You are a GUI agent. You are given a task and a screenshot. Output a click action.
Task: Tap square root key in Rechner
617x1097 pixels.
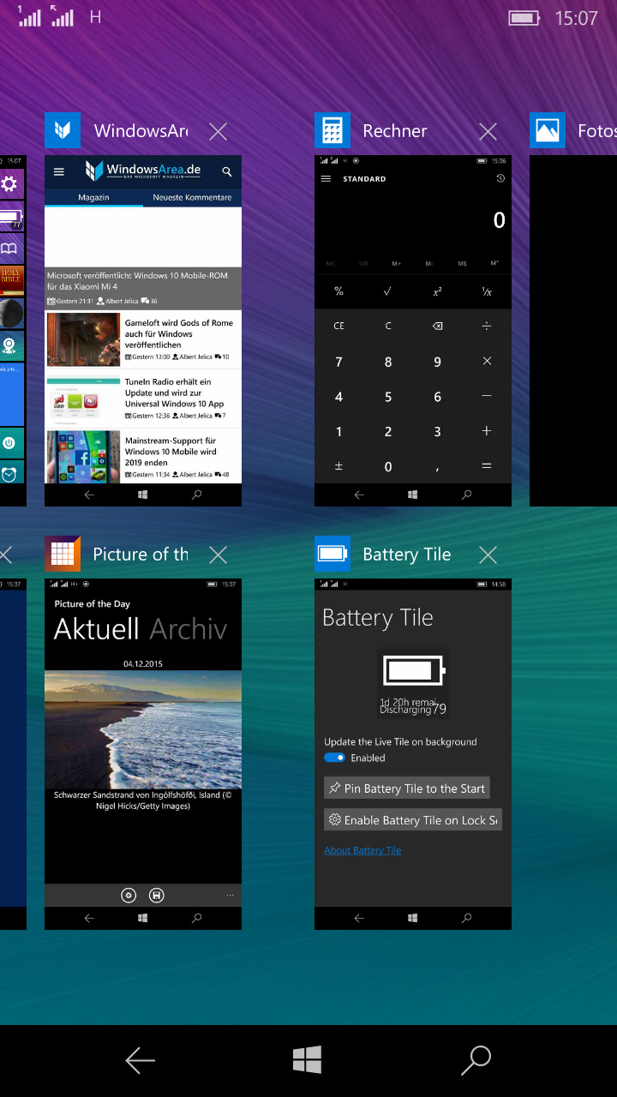click(388, 291)
